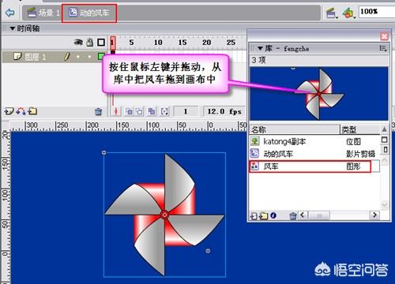Screen dimensions: 395x284
Task: Click frame 15 on the timeline ruler
Action: (x=182, y=43)
